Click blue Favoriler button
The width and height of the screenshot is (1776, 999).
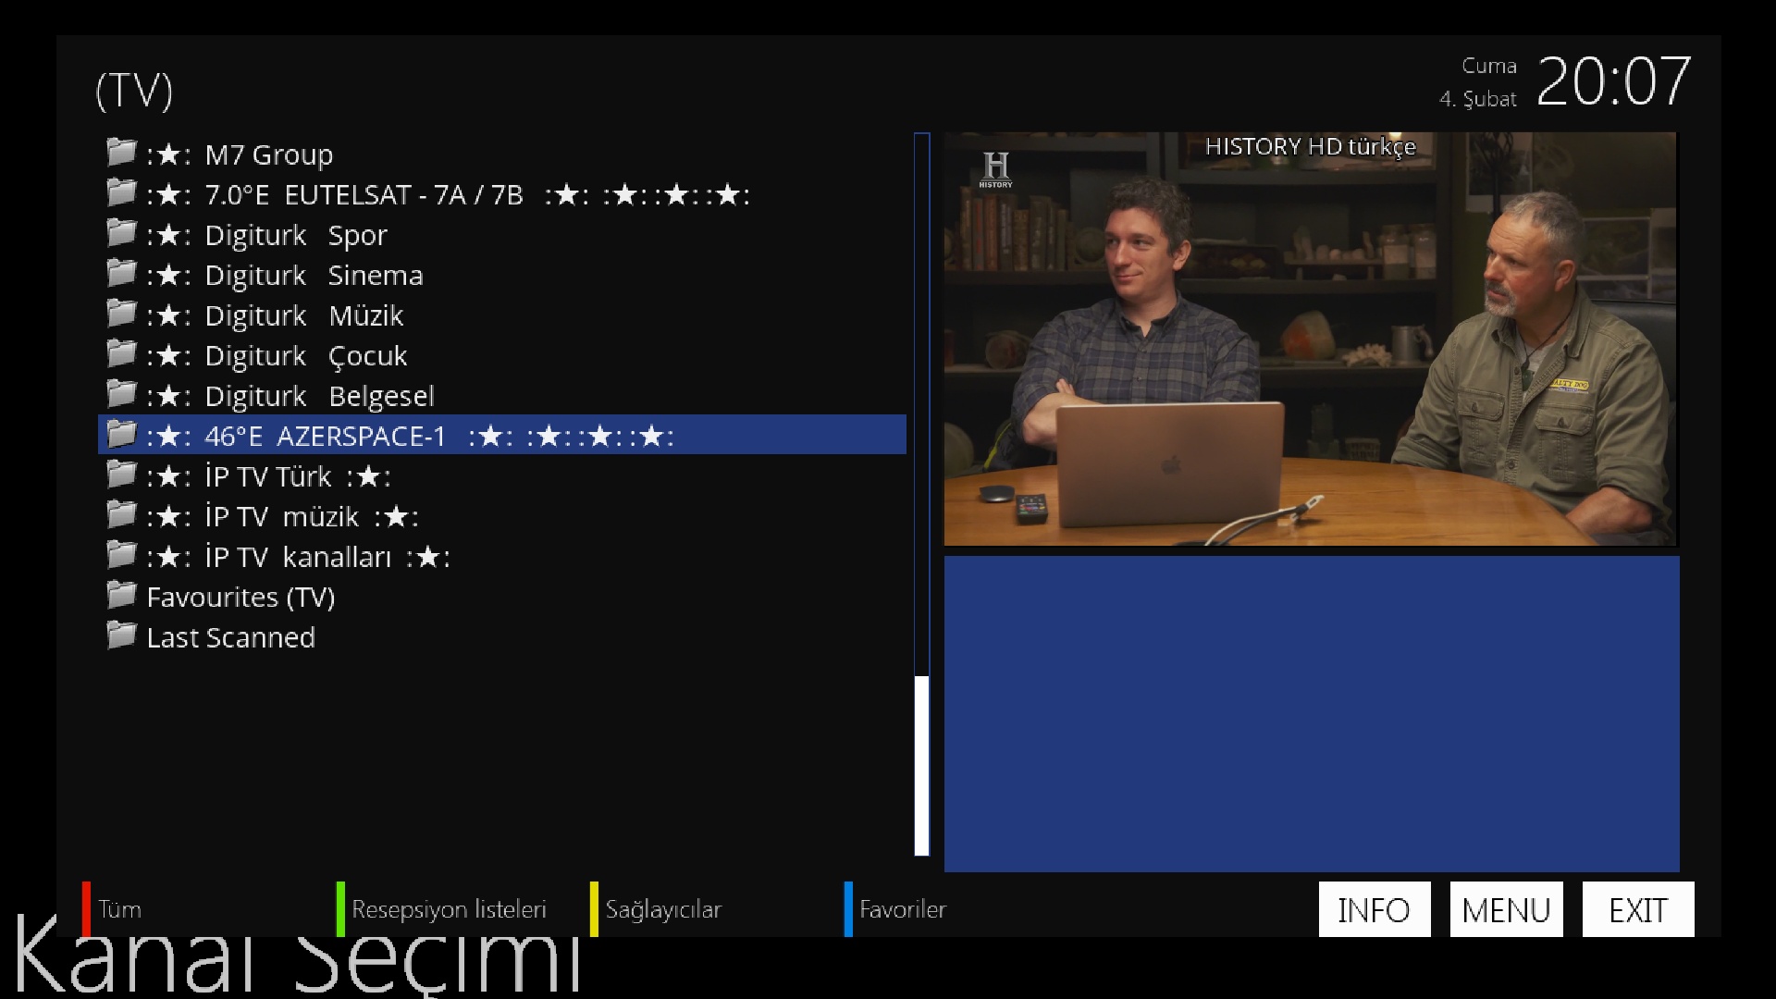tap(895, 909)
